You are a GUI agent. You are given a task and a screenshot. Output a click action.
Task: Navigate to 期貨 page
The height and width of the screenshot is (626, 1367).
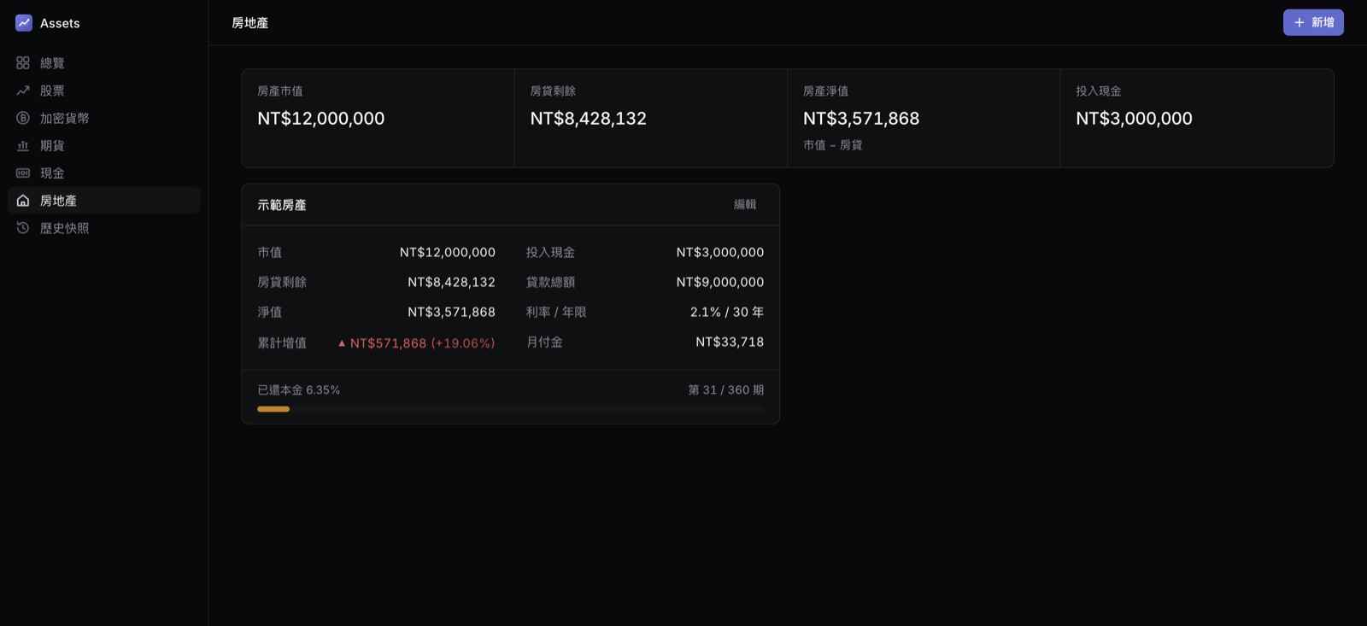pyautogui.click(x=104, y=146)
